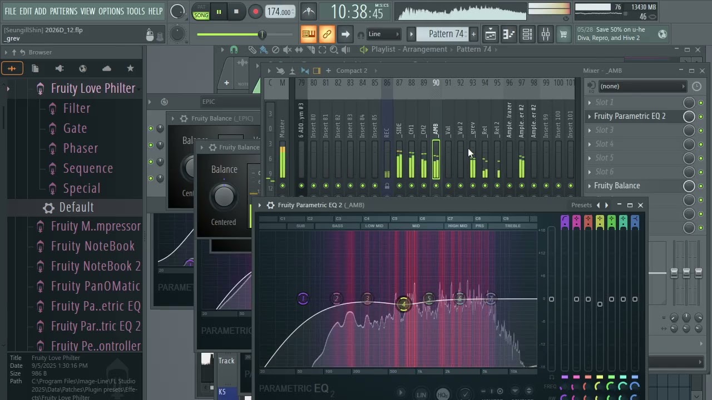
Task: Click the purple band 1 type icon
Action: [x=565, y=222]
